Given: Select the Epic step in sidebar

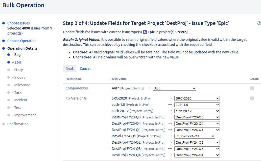Looking at the screenshot, I should 18,62.
